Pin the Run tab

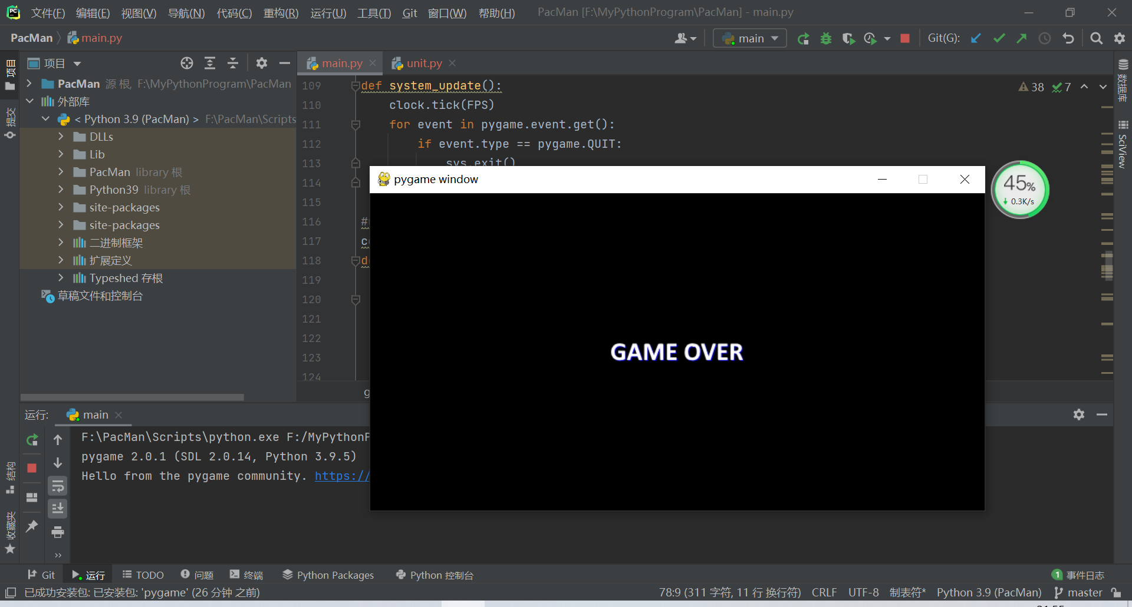click(x=32, y=526)
